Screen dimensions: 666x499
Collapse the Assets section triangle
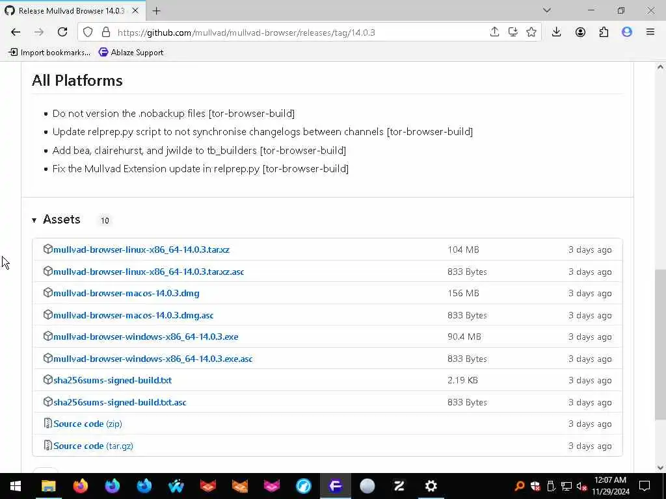pos(34,220)
